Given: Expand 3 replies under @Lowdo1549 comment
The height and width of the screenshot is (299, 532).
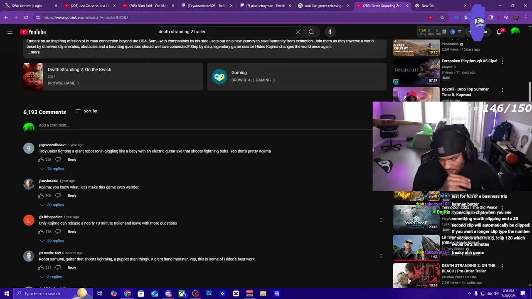Looking at the screenshot, I should pos(51,277).
